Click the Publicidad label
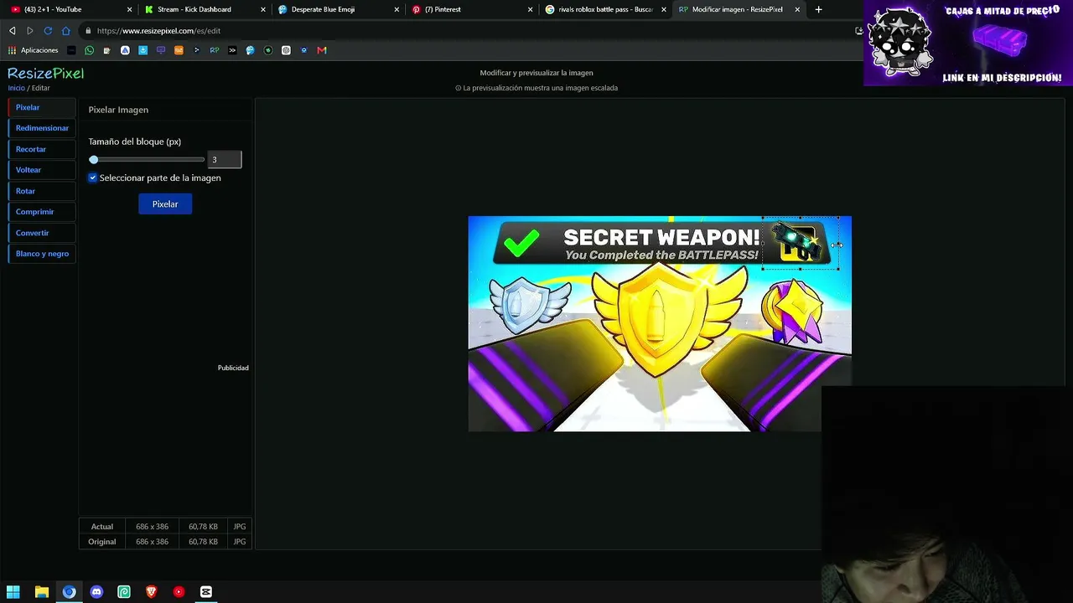This screenshot has height=603, width=1073. (x=233, y=368)
